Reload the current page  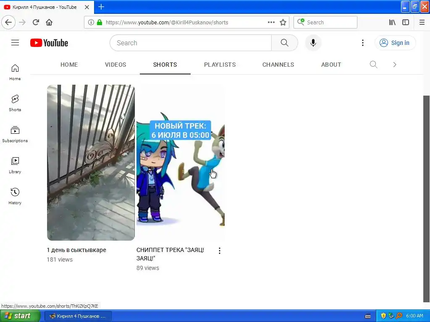(36, 22)
